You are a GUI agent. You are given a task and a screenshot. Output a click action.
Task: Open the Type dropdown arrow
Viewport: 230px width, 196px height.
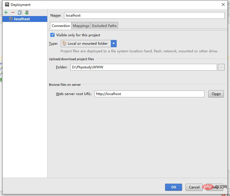pos(114,44)
